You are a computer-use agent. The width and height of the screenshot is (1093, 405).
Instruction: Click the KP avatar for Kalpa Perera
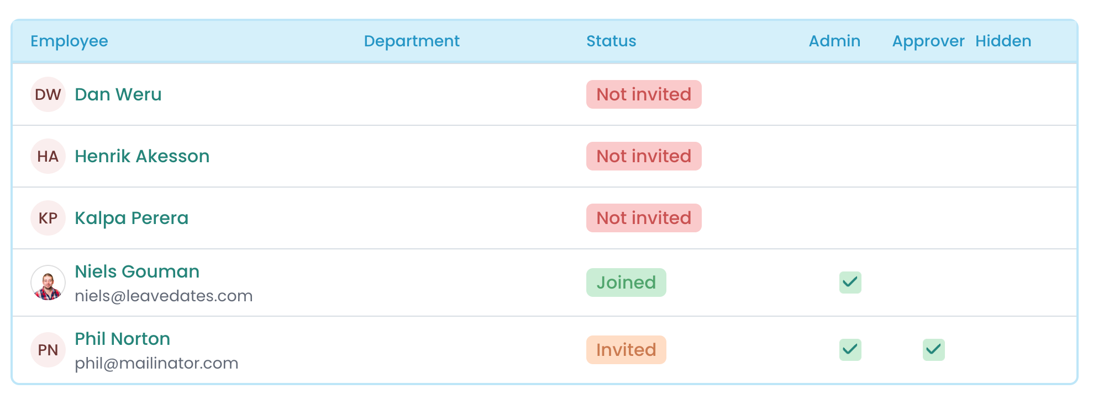[48, 218]
